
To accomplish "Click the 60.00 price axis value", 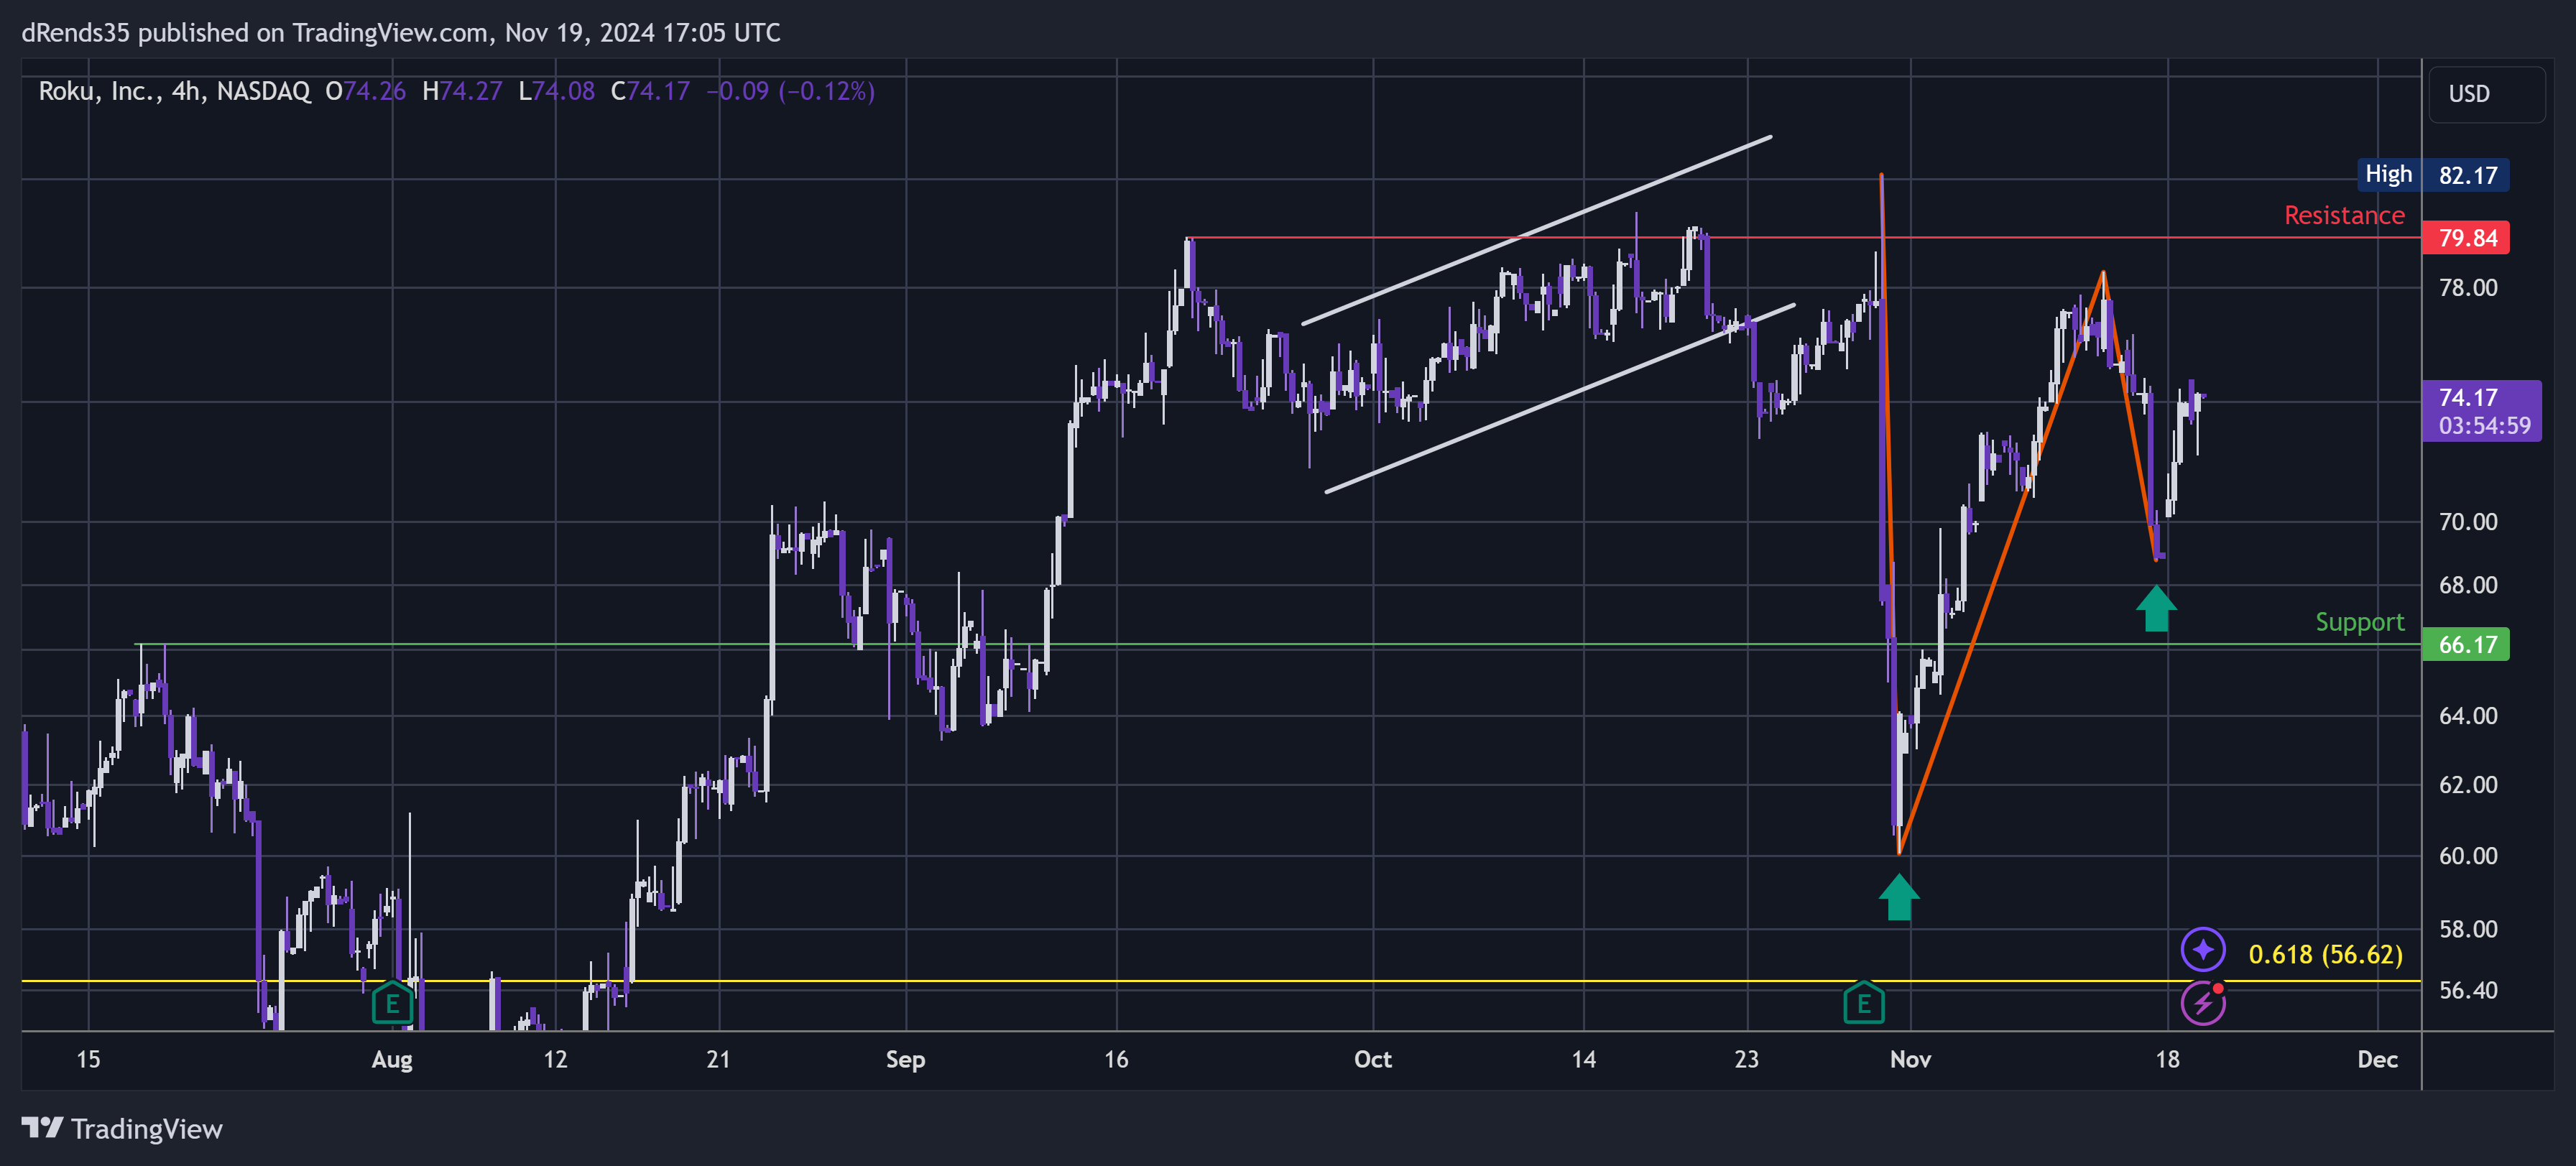I will (x=2468, y=856).
